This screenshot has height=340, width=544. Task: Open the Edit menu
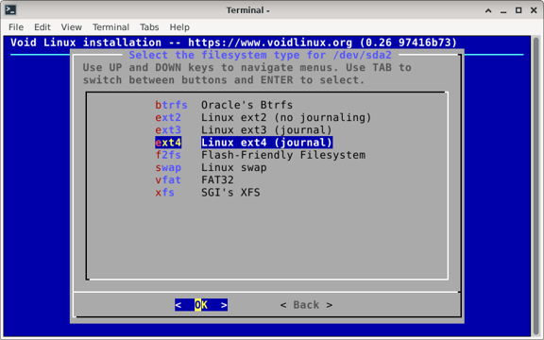point(42,27)
